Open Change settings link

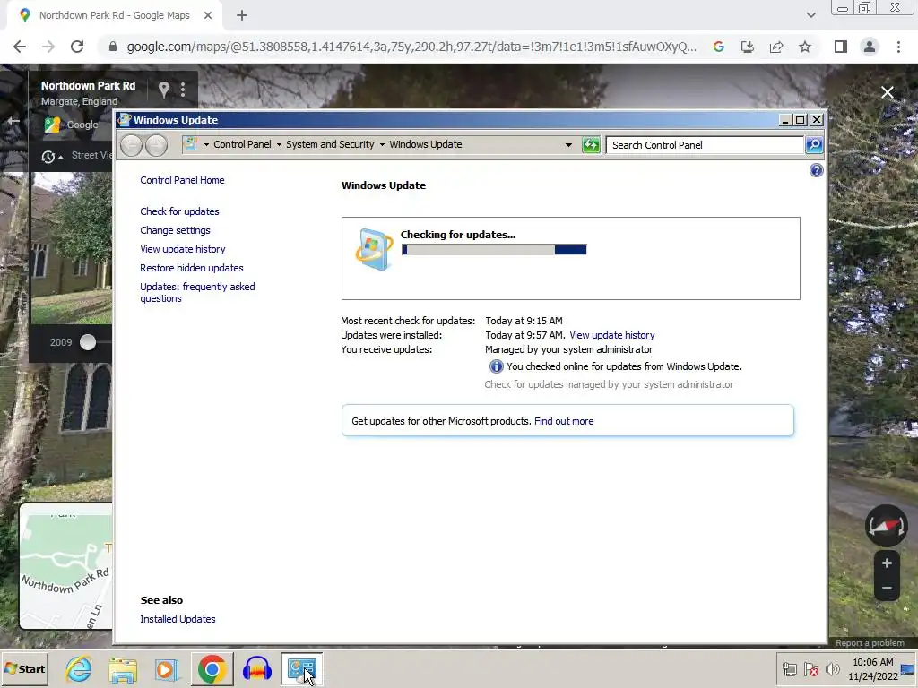(175, 230)
